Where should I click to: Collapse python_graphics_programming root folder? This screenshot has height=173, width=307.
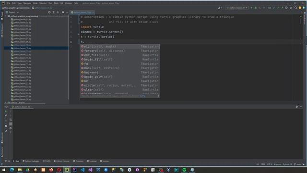(6, 16)
